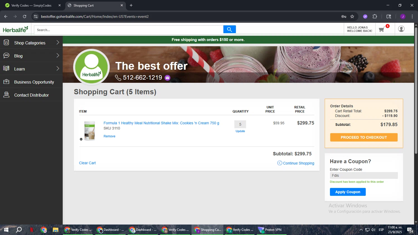Open the purple extension icon in toolbar

pyautogui.click(x=365, y=16)
